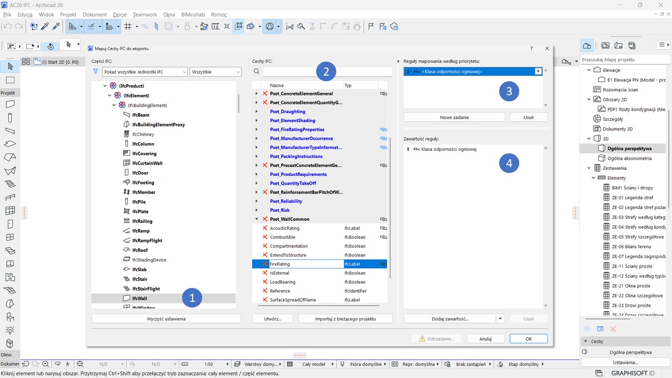This screenshot has height=378, width=672.
Task: Click the search magnifier icon under Cechy IFC
Action: point(257,72)
